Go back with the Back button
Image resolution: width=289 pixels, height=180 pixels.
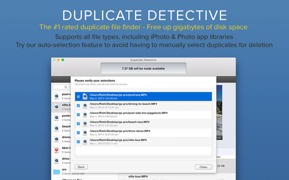pyautogui.click(x=81, y=167)
